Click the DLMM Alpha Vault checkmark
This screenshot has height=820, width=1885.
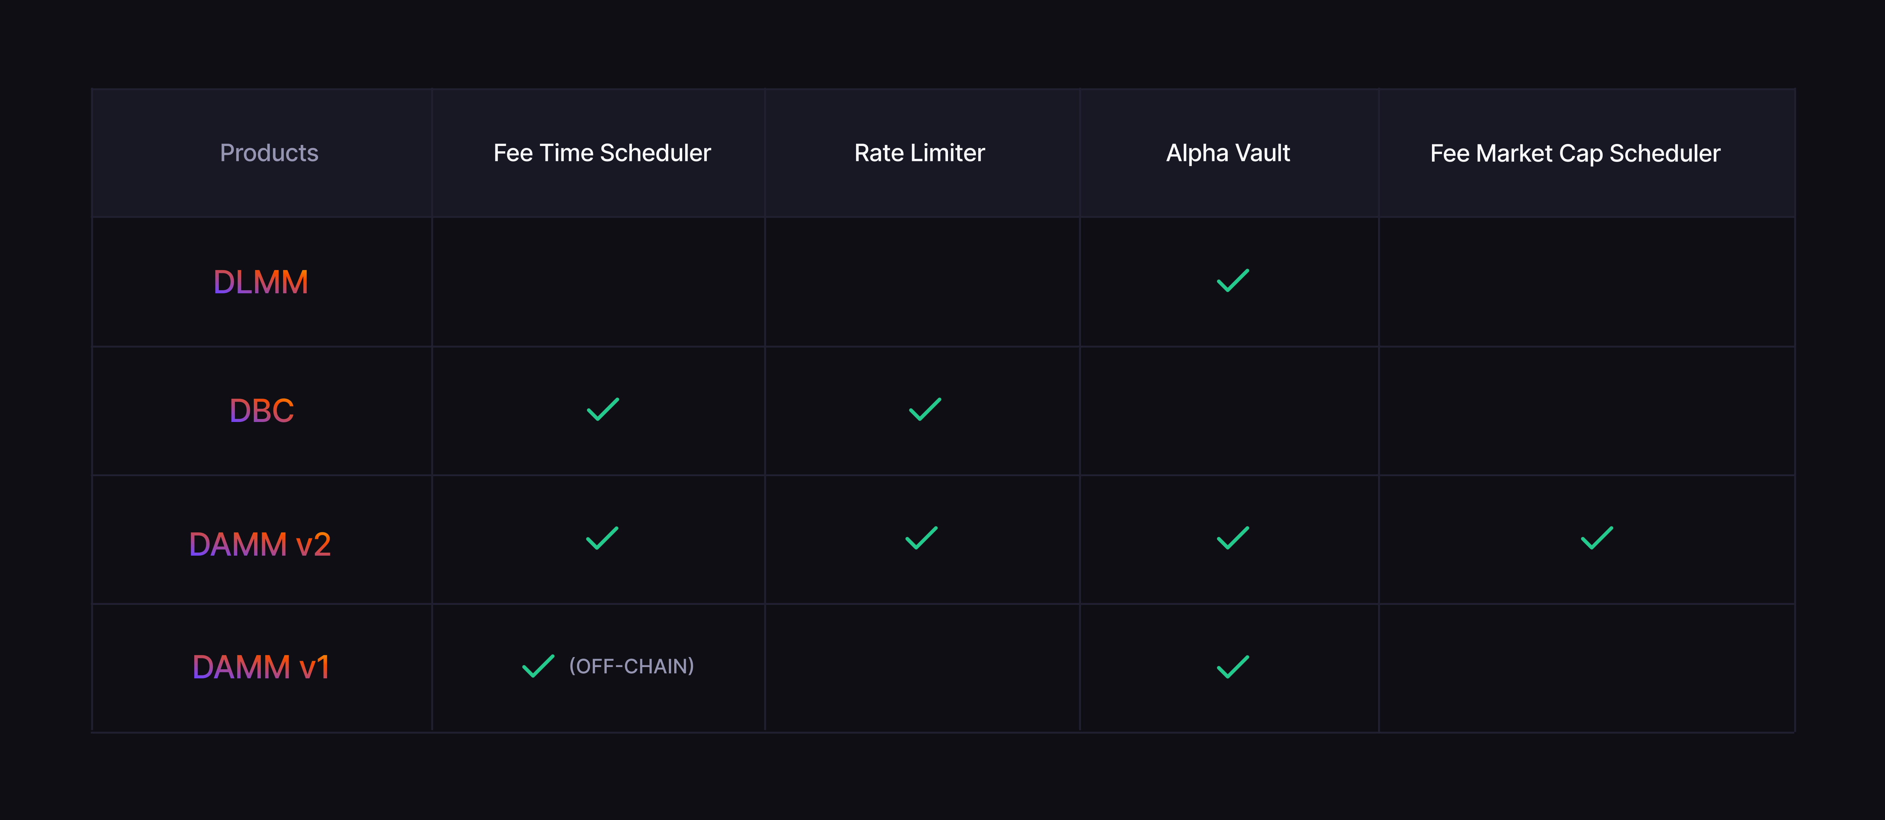tap(1232, 281)
